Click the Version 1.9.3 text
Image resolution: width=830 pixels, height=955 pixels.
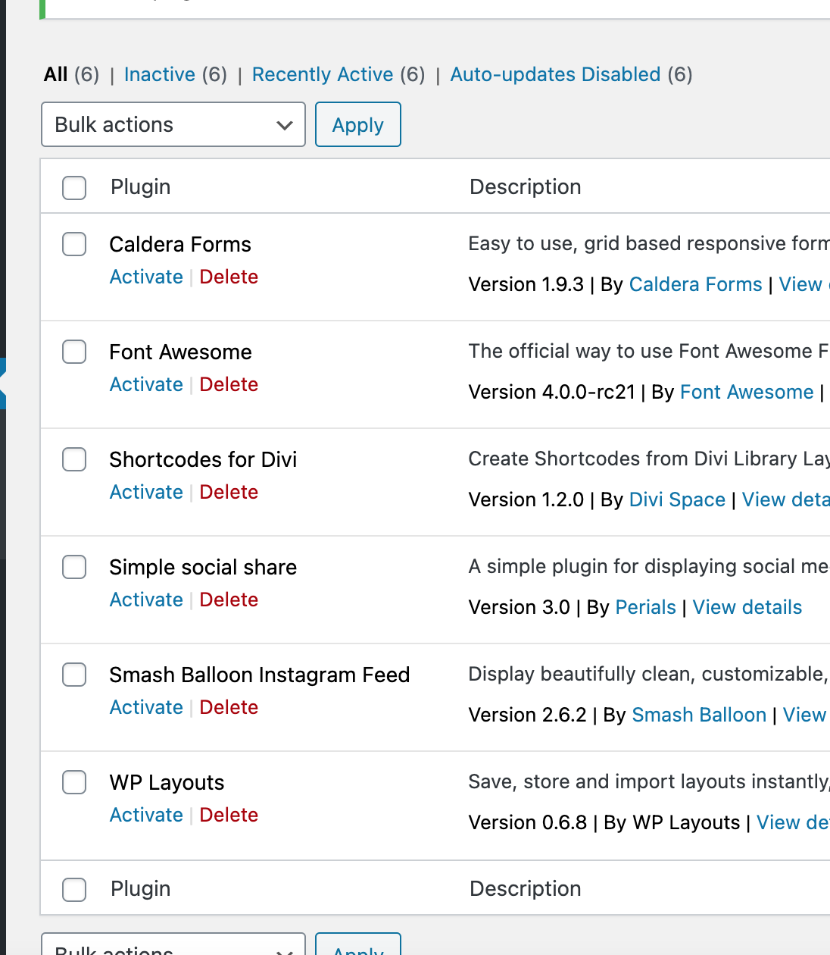tap(526, 284)
